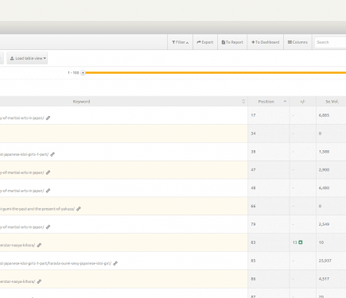Click the Export button
This screenshot has height=298, width=346.
click(205, 42)
